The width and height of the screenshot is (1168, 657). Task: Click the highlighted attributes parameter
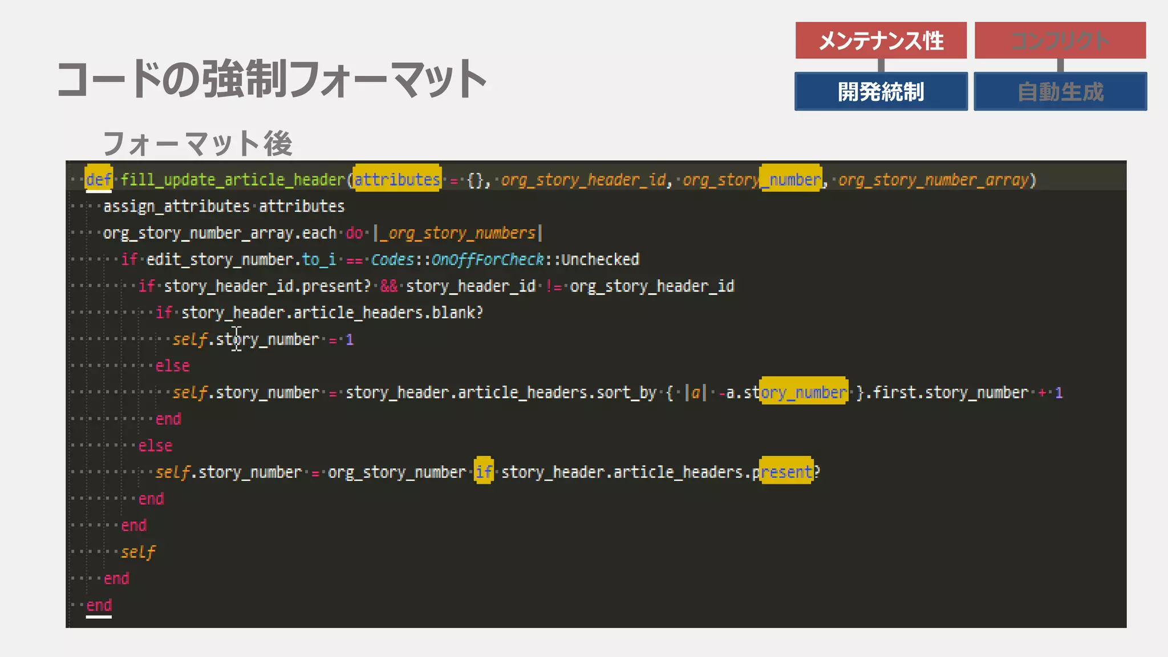(x=397, y=179)
